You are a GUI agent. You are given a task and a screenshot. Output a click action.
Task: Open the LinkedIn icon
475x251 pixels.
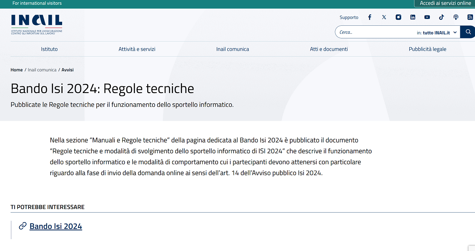coord(412,17)
